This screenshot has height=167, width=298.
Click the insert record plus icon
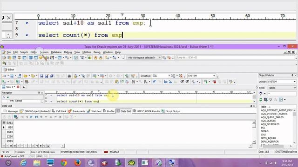(x=41, y=117)
